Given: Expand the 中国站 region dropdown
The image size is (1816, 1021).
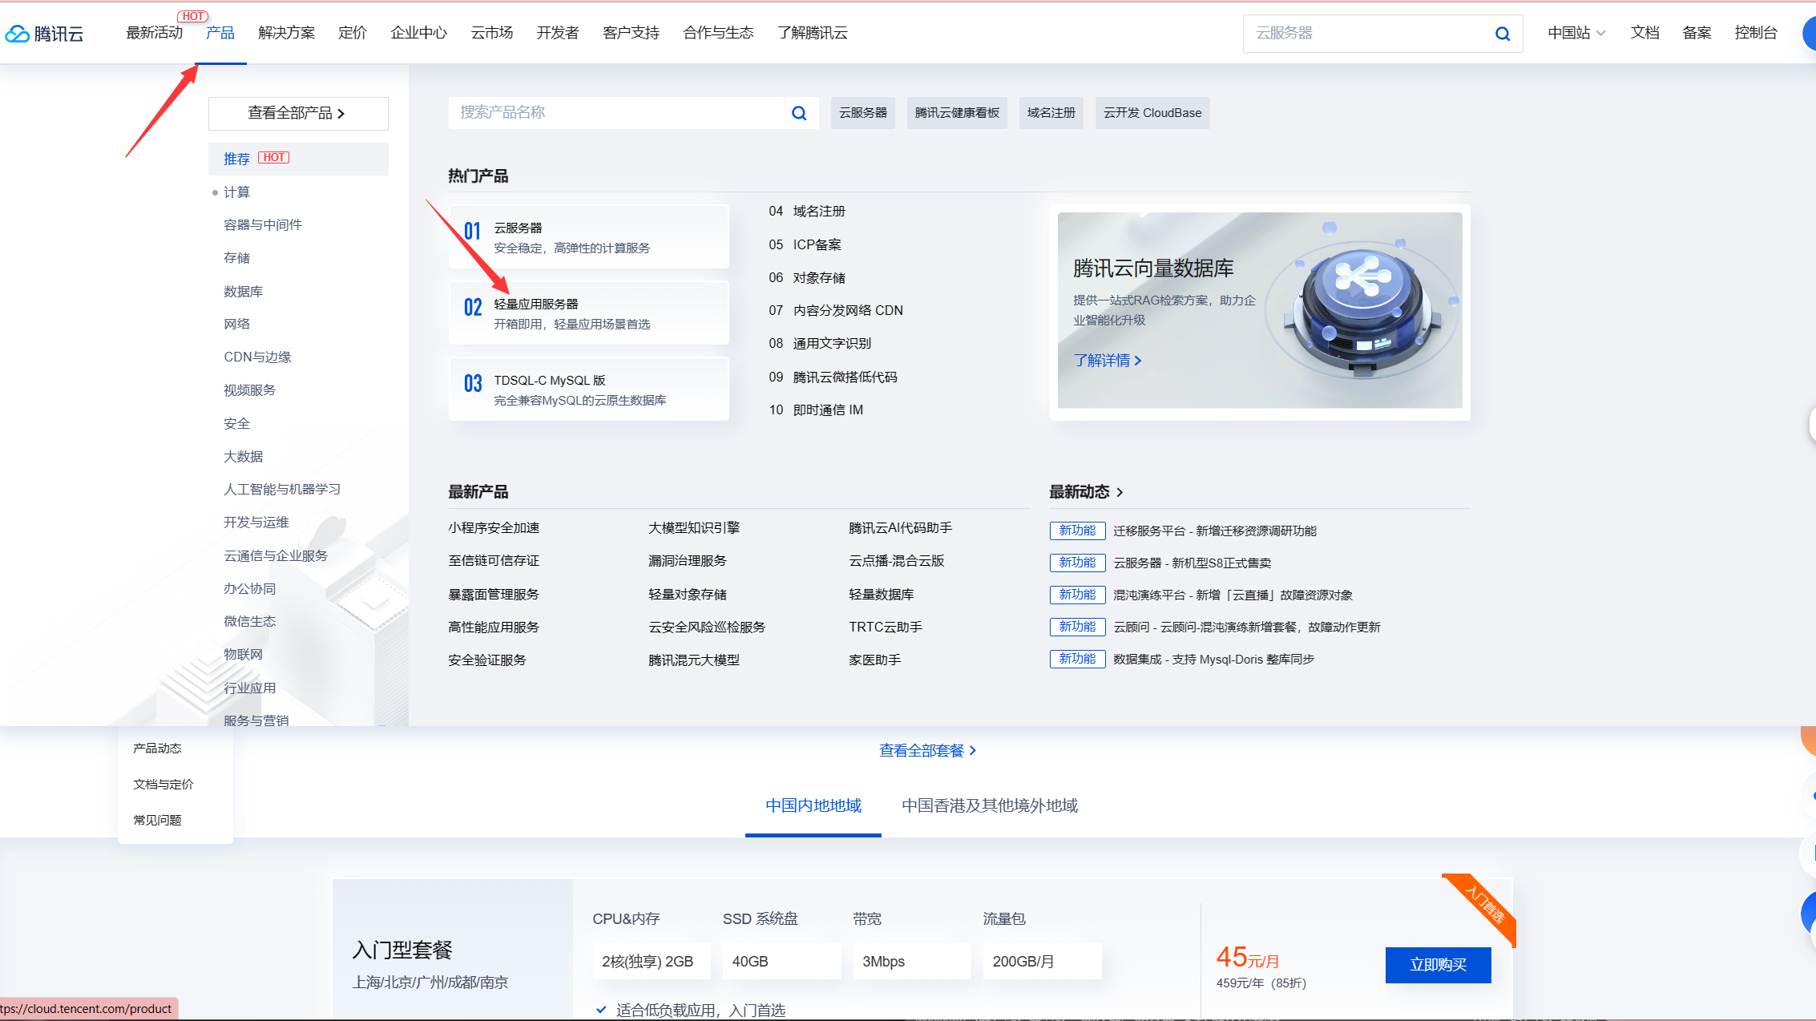Looking at the screenshot, I should click(x=1576, y=33).
